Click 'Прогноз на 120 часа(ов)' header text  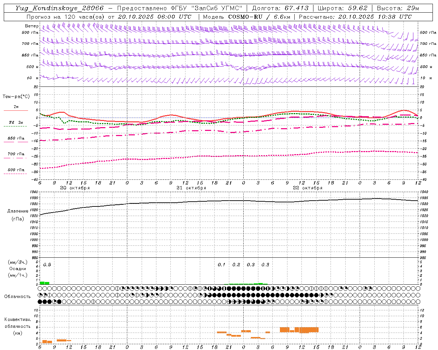click(x=66, y=17)
